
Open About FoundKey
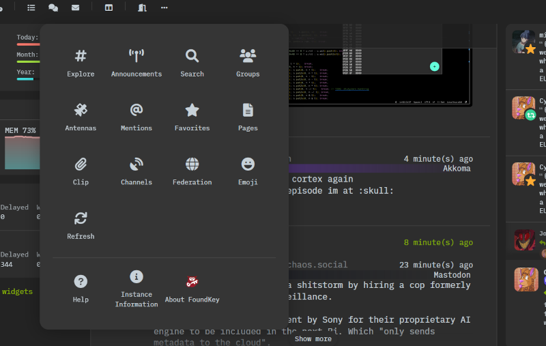[192, 289]
